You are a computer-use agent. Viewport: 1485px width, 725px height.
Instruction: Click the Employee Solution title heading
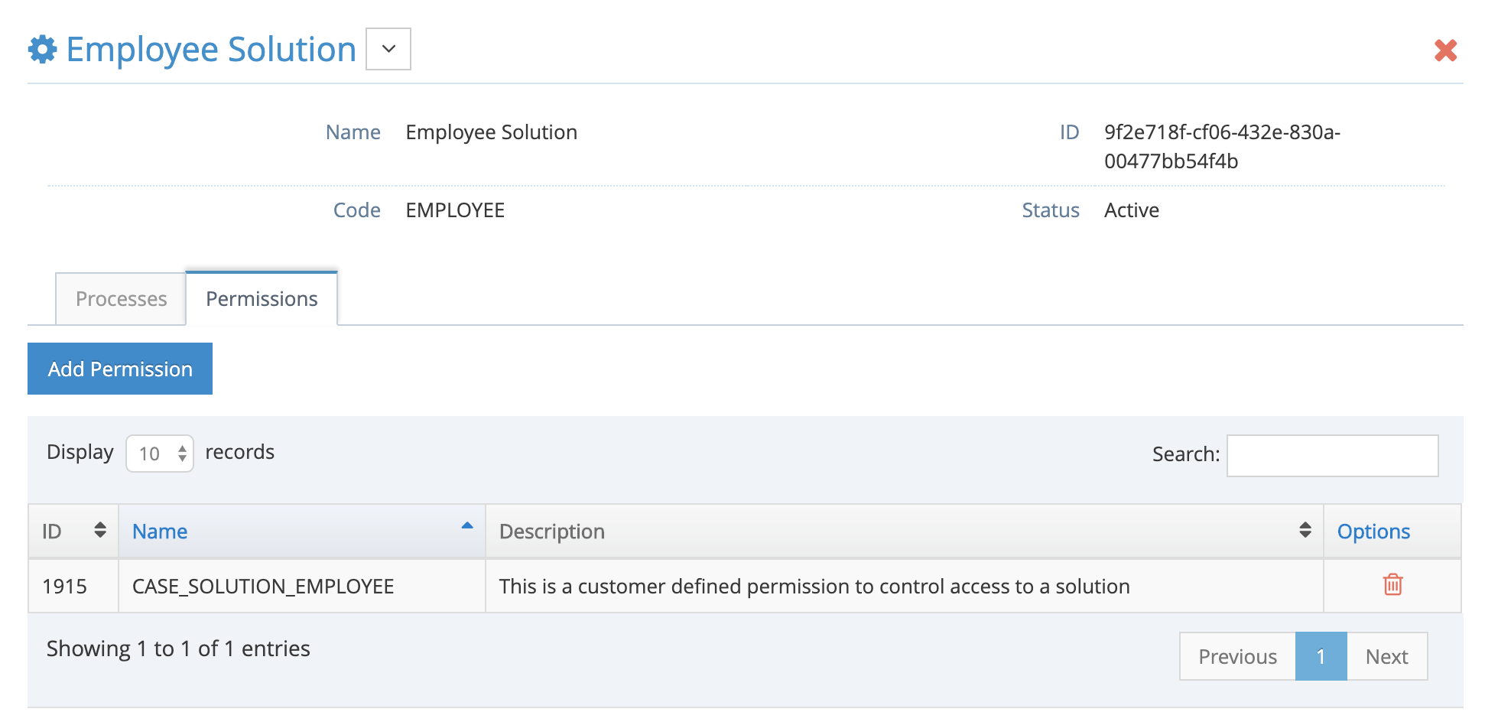tap(211, 50)
